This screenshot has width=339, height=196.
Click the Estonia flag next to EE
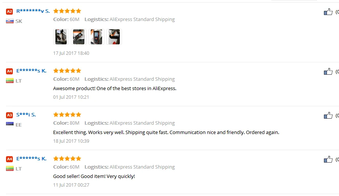10,124
